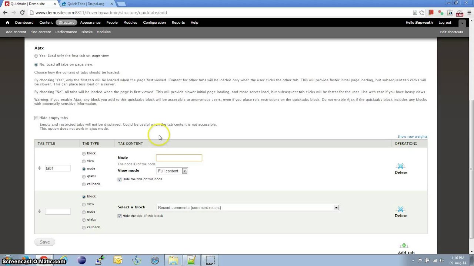The height and width of the screenshot is (266, 474).
Task: Delete the tab1 row
Action: 401,169
